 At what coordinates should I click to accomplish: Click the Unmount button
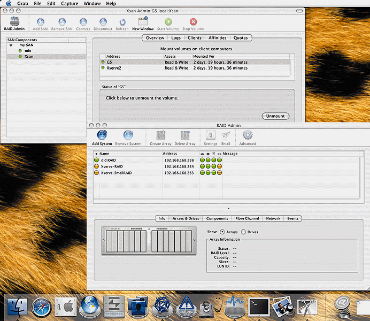point(275,116)
